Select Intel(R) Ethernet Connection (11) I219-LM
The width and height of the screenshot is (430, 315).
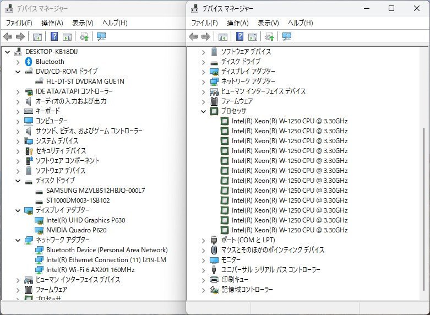tap(106, 260)
